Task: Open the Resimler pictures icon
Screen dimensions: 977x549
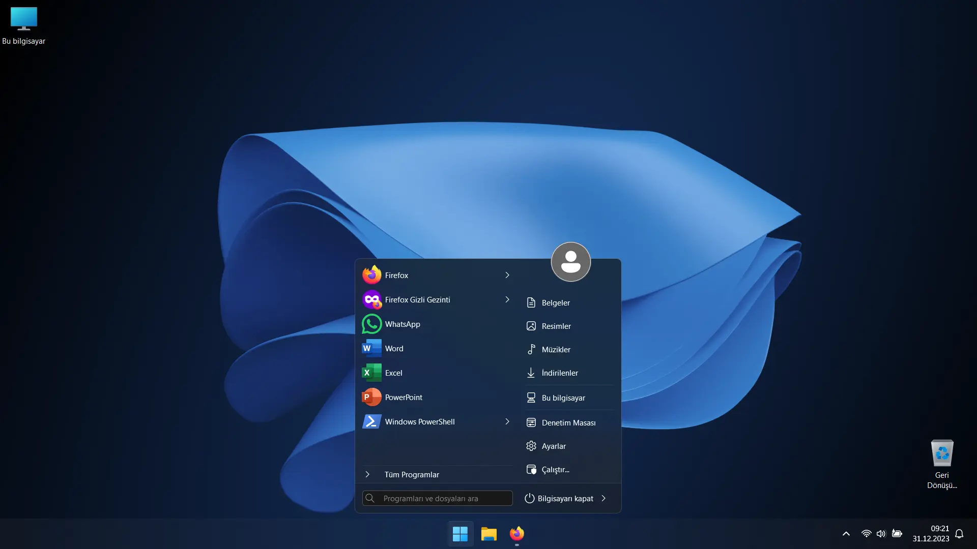Action: coord(531,326)
